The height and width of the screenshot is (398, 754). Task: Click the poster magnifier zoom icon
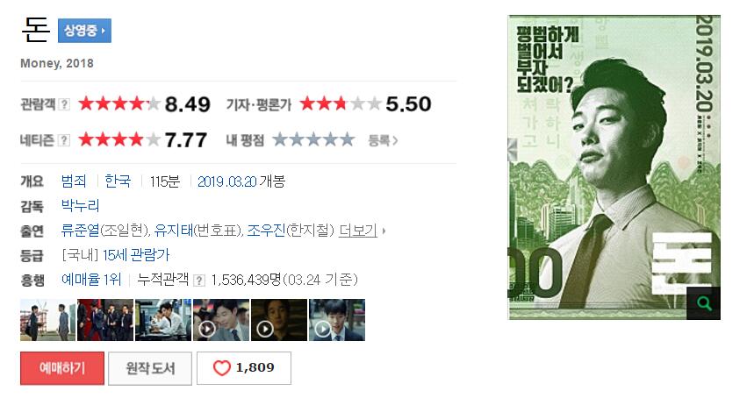703,303
